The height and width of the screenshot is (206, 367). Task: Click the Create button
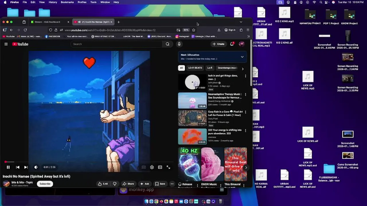[x=218, y=44]
